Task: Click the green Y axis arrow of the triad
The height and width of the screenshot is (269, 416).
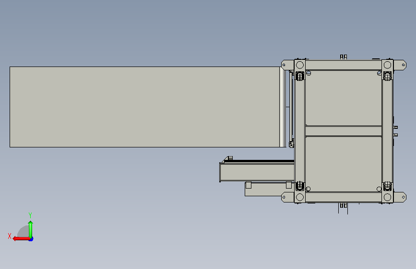Action: coord(31,229)
